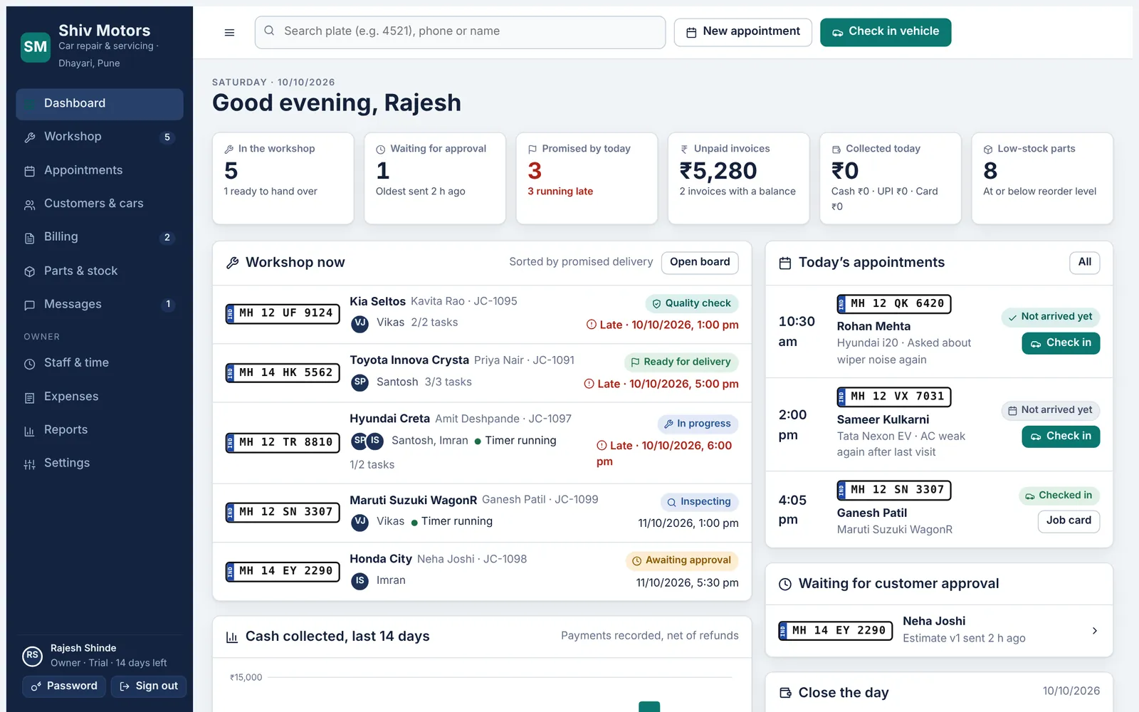The width and height of the screenshot is (1139, 712).
Task: Go to Parts & stock
Action: point(100,271)
